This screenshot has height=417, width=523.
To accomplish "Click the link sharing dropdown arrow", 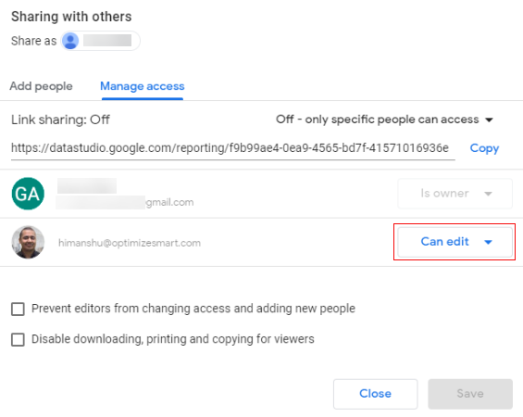I will coord(489,120).
